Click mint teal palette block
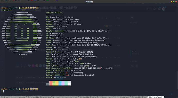The width and height of the screenshot is (178, 98). [x=66, y=83]
